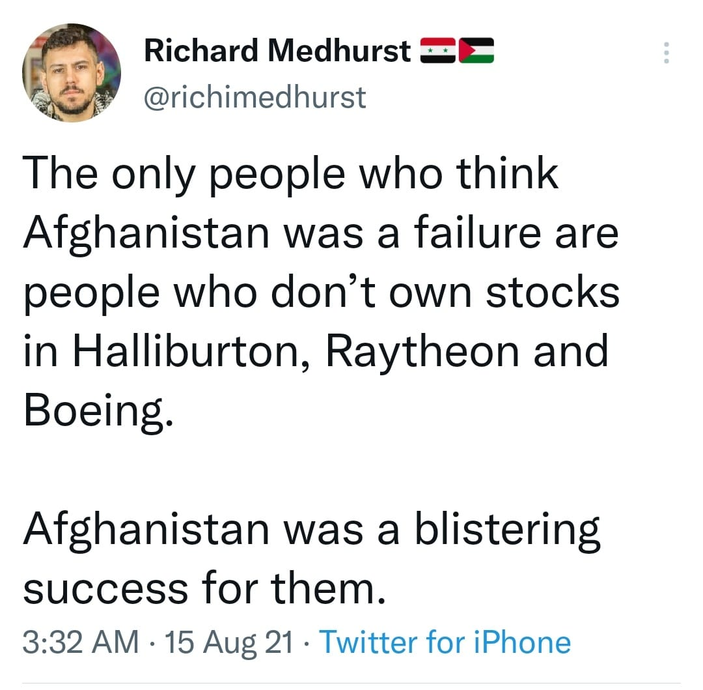Click the 15 Aug 21 date
Screen dimensions: 703x690
pos(229,642)
